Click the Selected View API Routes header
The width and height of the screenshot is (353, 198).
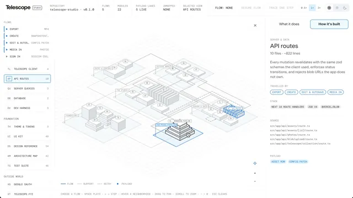coord(192,8)
